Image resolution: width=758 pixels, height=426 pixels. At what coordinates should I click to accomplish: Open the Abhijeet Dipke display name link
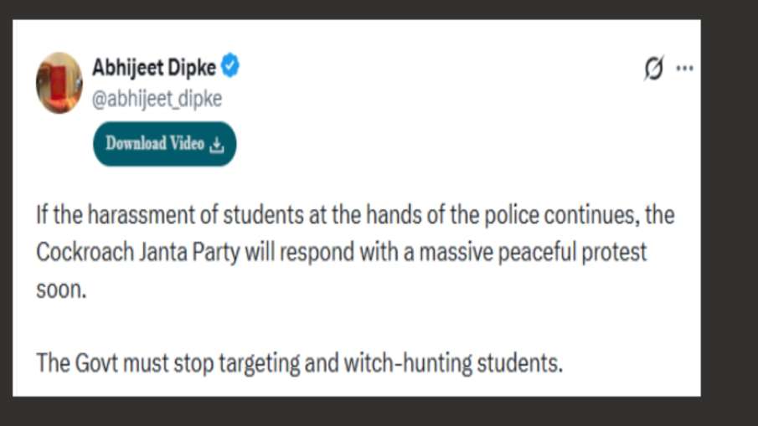pyautogui.click(x=154, y=67)
